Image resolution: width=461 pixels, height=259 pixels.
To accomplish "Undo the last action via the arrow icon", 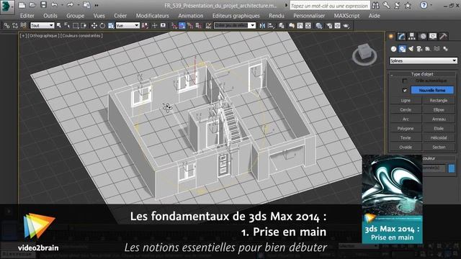I will 55,5.
